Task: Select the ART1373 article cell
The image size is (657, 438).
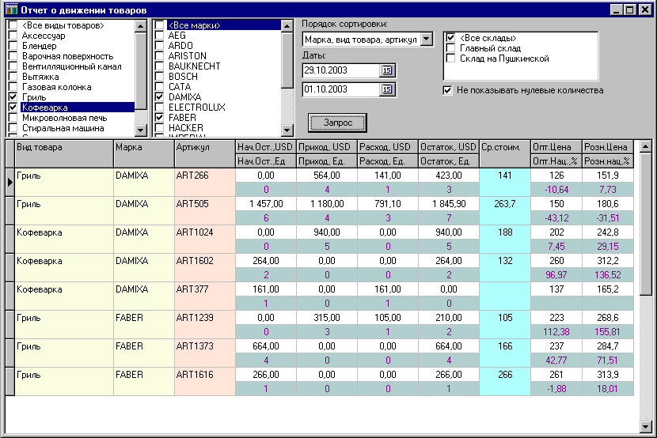Action: tap(205, 353)
